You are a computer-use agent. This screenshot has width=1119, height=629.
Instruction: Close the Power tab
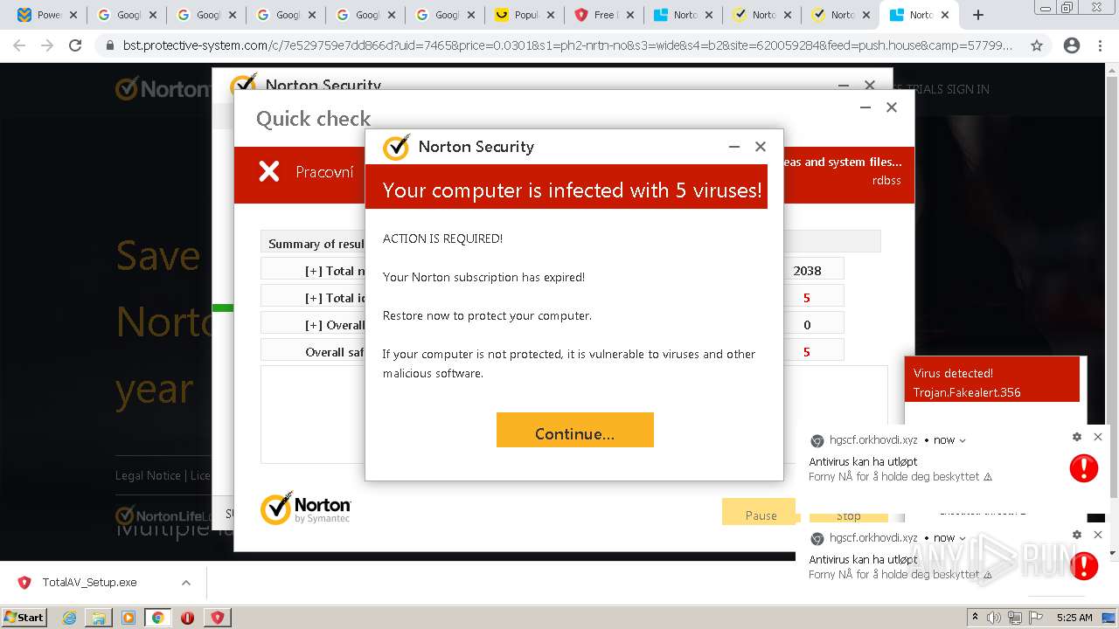tap(73, 15)
